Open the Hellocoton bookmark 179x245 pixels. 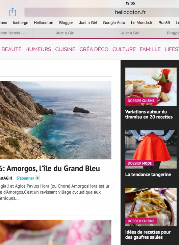(44, 23)
